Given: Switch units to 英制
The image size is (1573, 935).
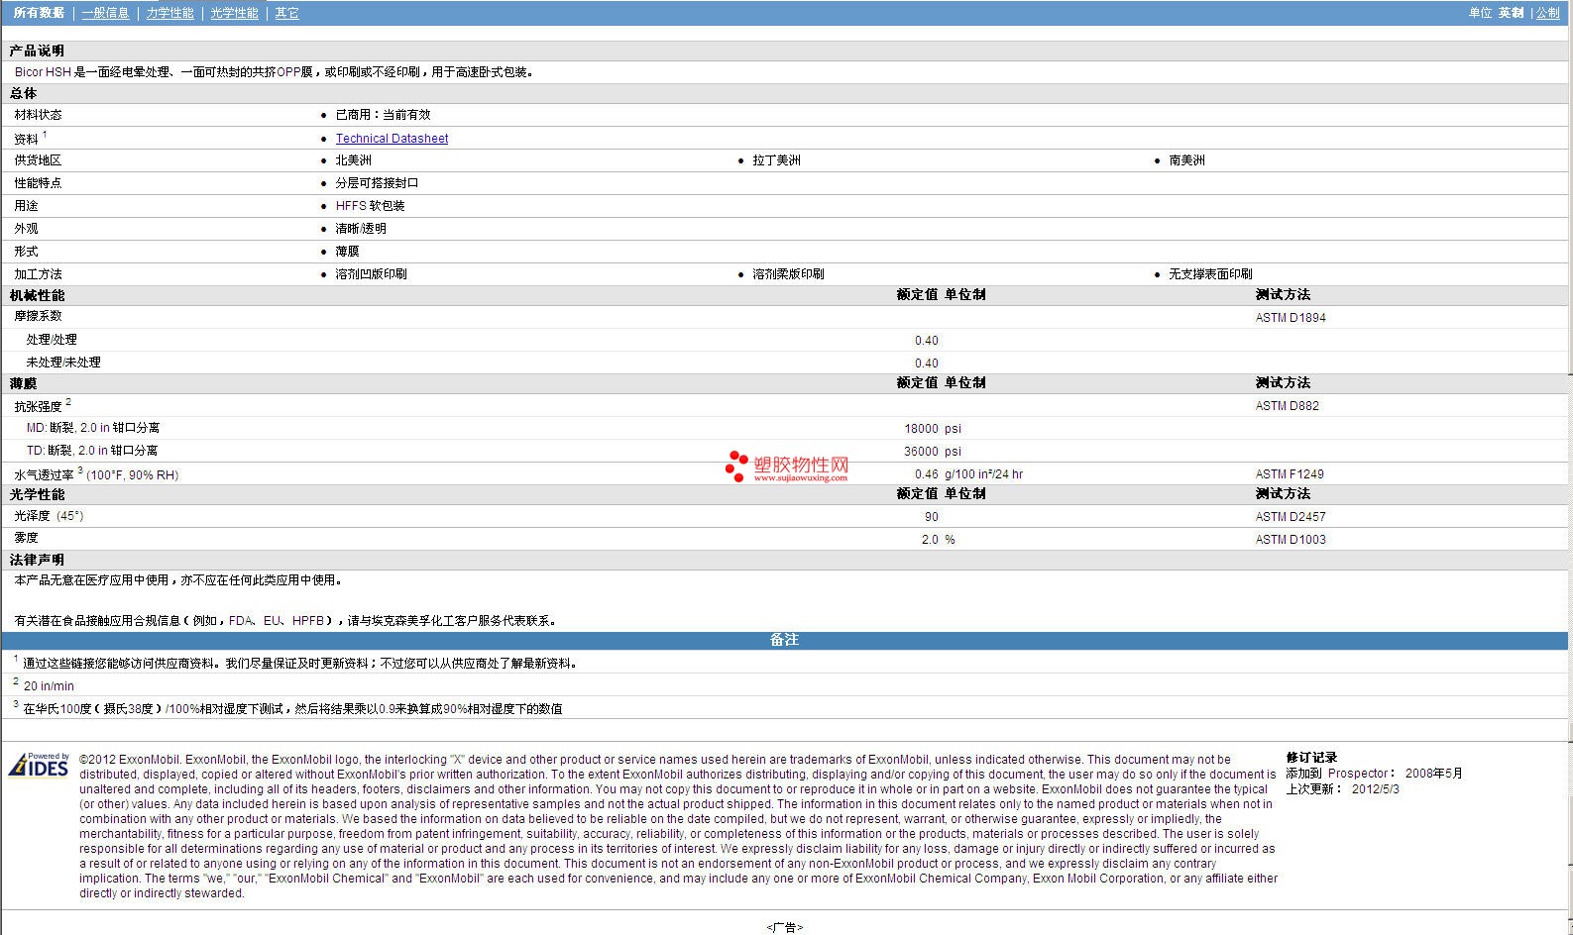Looking at the screenshot, I should tap(1511, 13).
